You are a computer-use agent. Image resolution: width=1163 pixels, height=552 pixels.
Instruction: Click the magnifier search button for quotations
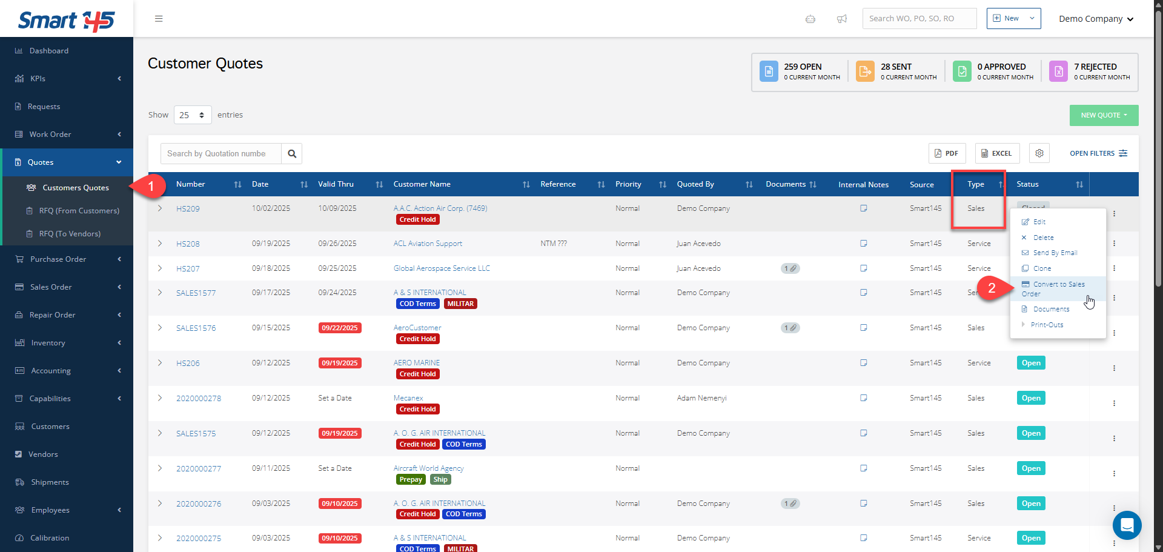[x=292, y=154]
